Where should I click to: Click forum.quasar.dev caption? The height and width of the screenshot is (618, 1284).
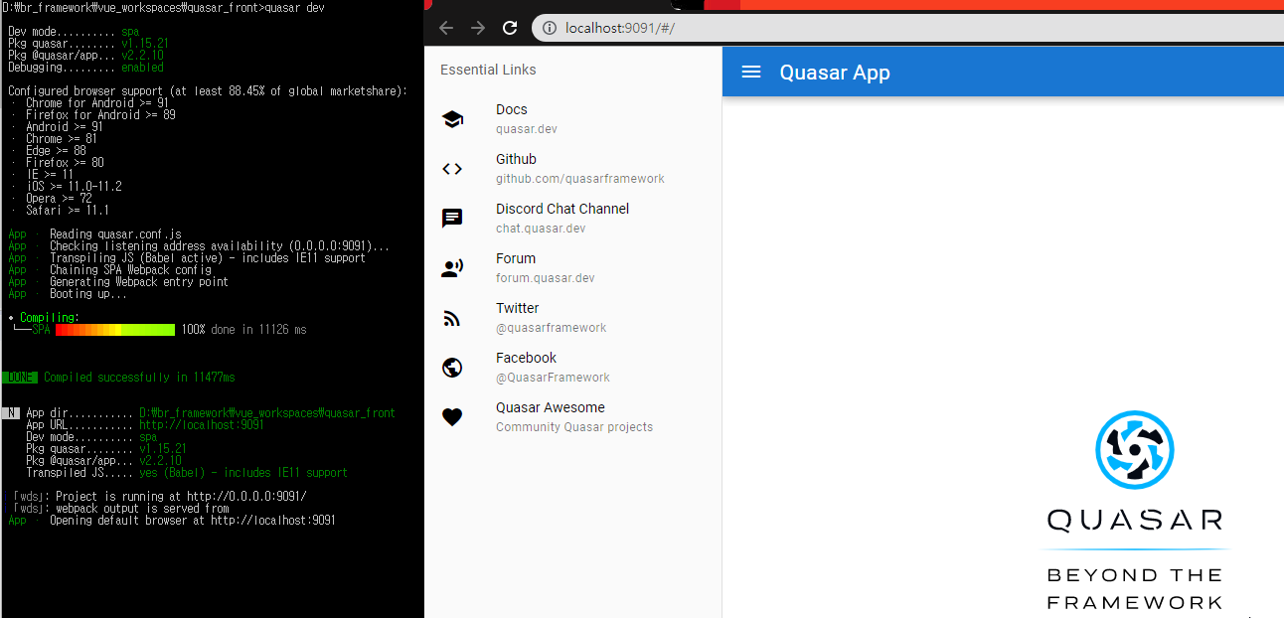click(546, 278)
